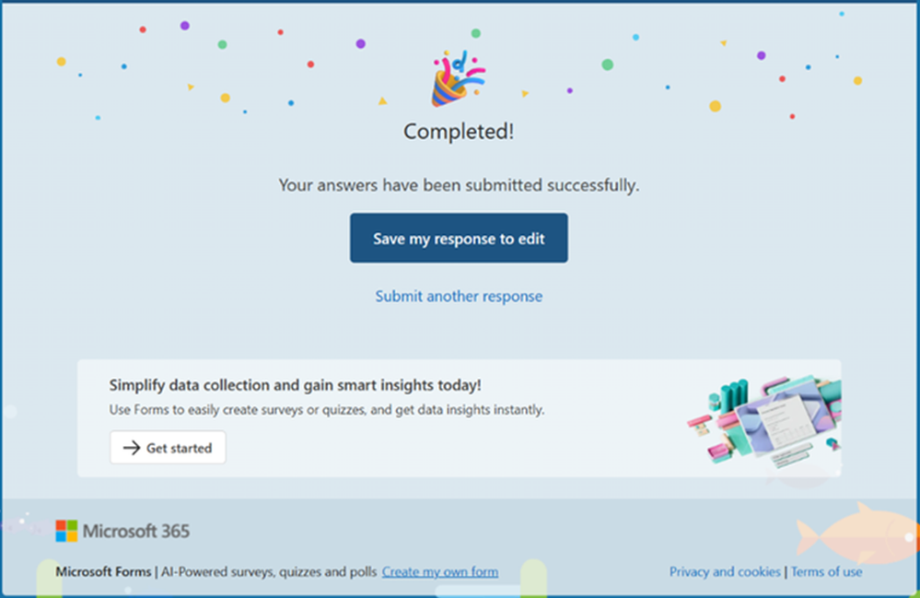Click the bold Microsoft Forms label
Image resolution: width=920 pixels, height=598 pixels.
[103, 571]
